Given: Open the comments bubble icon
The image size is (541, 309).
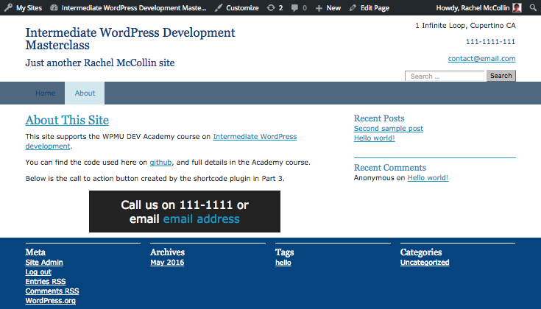Looking at the screenshot, I should 294,8.
